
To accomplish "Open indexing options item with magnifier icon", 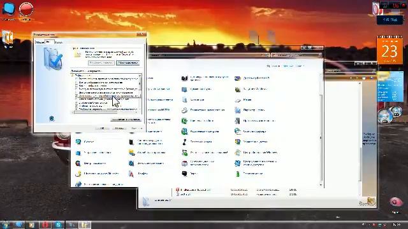I will point(203,110).
